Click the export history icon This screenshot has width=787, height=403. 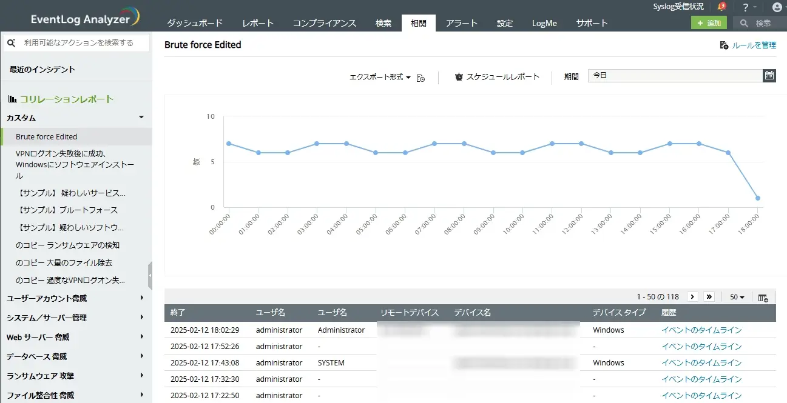[x=421, y=78]
